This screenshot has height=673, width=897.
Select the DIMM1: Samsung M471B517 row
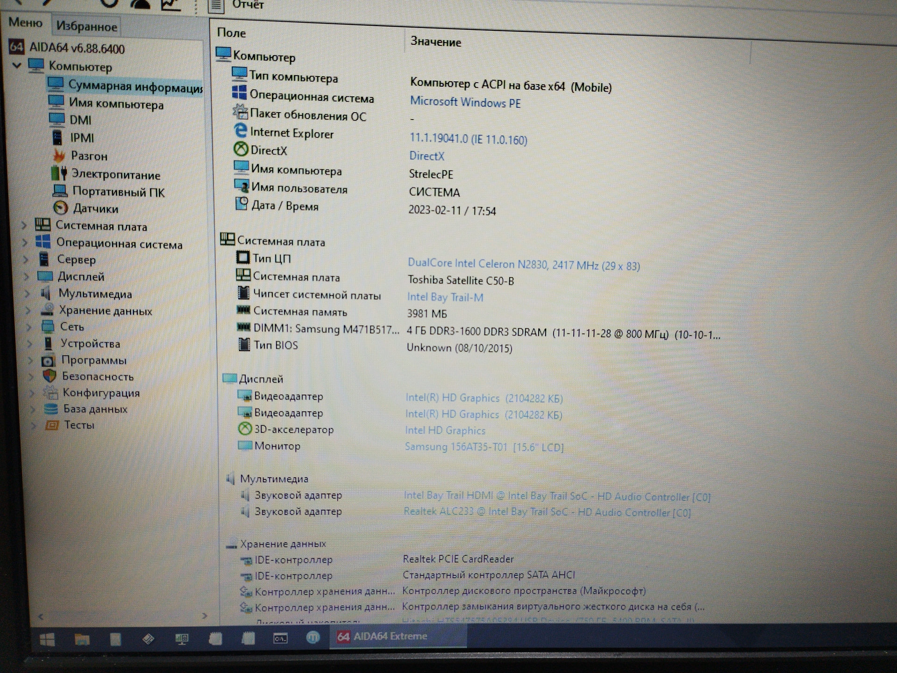[479, 331]
